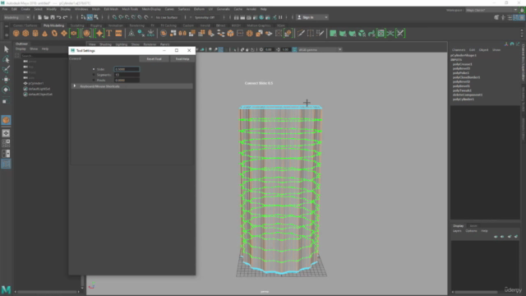Open the Display tab in the Layer Editor

[x=459, y=226]
